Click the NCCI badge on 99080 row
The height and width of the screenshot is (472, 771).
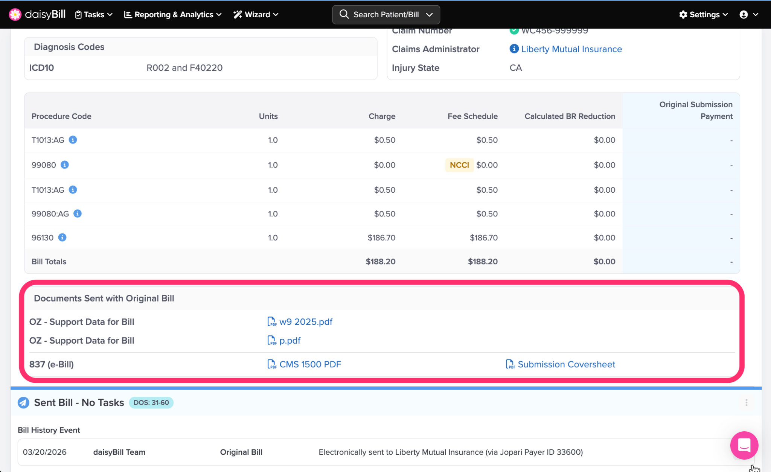459,165
